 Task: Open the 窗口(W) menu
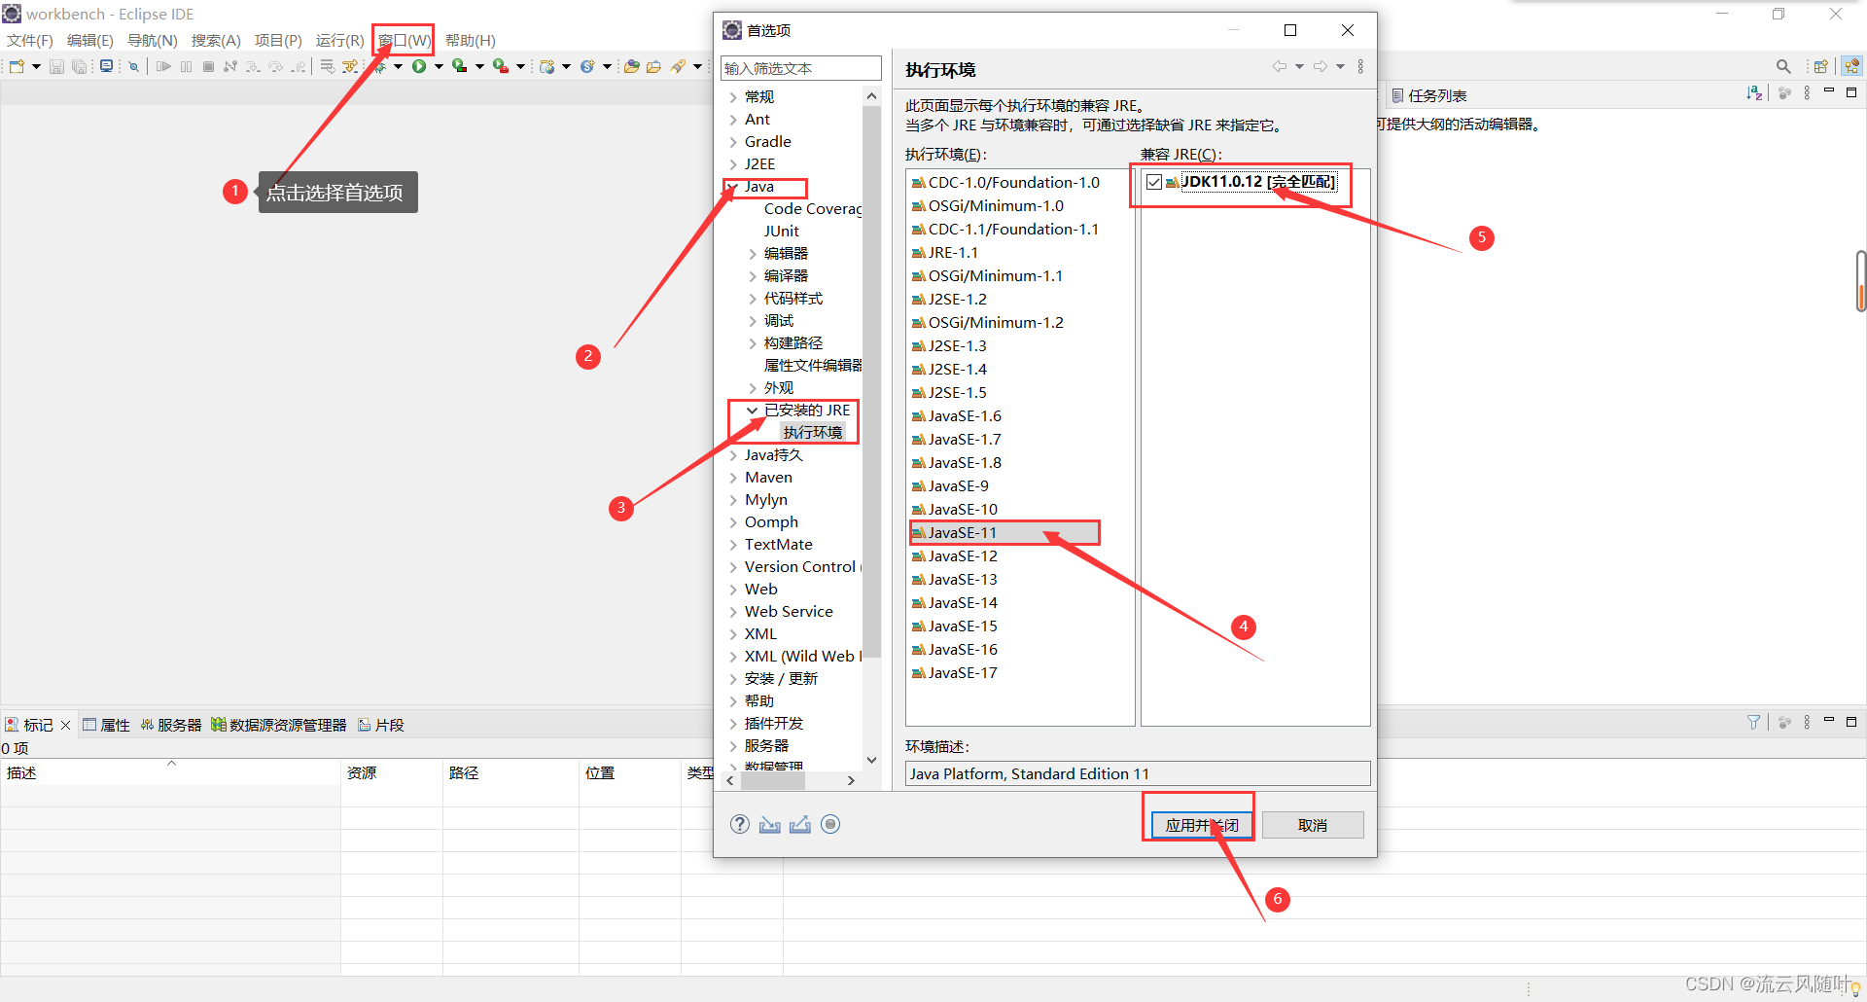[402, 40]
